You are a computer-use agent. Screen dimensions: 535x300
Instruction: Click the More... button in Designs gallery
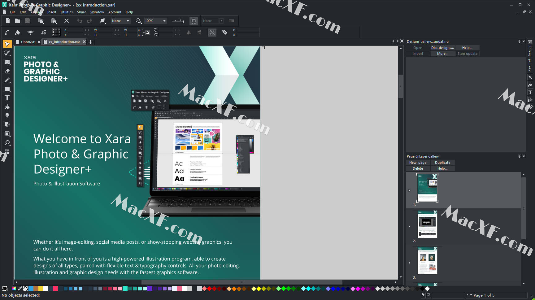[x=442, y=54]
